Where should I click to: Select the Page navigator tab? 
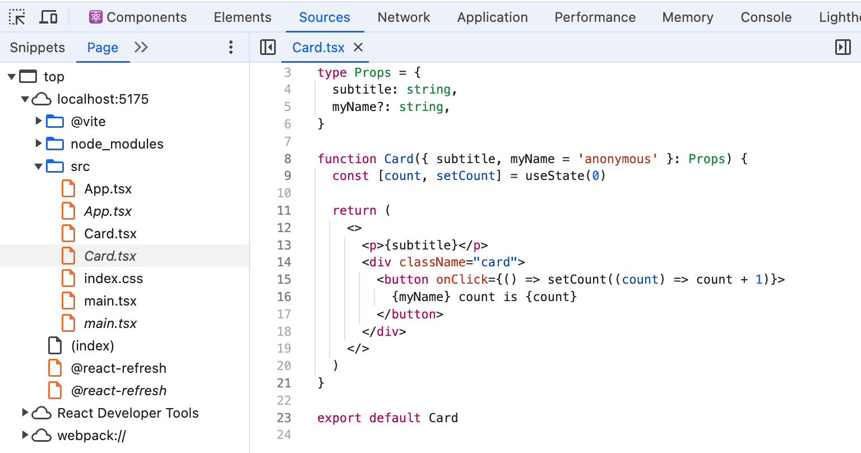click(103, 48)
